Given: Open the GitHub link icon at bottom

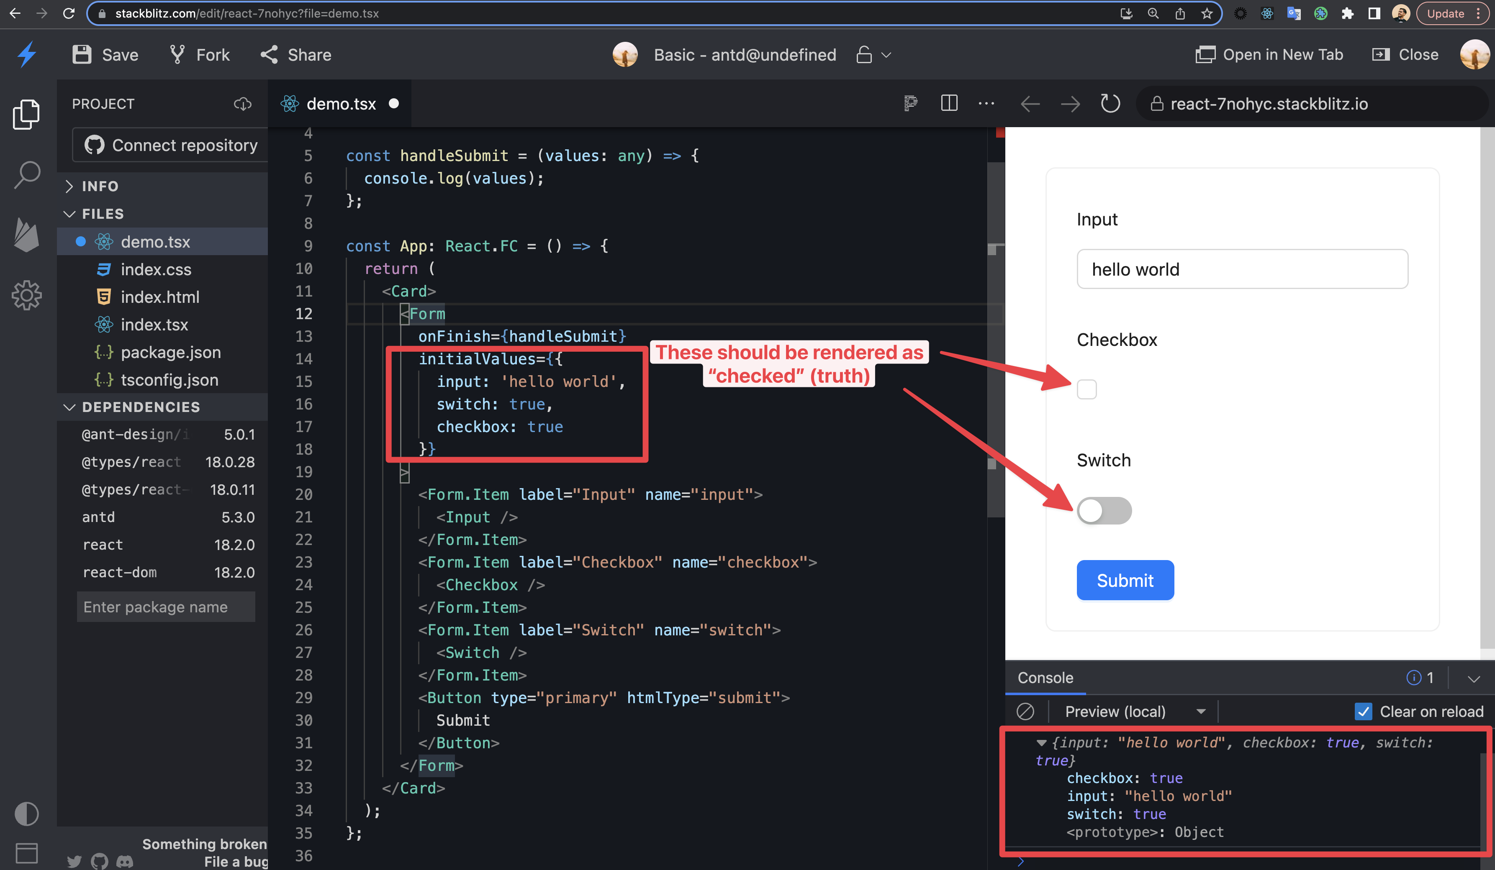Looking at the screenshot, I should pos(100,861).
